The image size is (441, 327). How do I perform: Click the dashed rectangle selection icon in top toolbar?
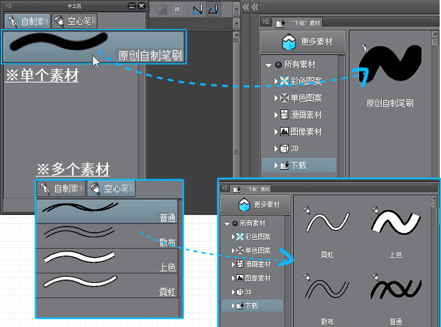[x=177, y=10]
